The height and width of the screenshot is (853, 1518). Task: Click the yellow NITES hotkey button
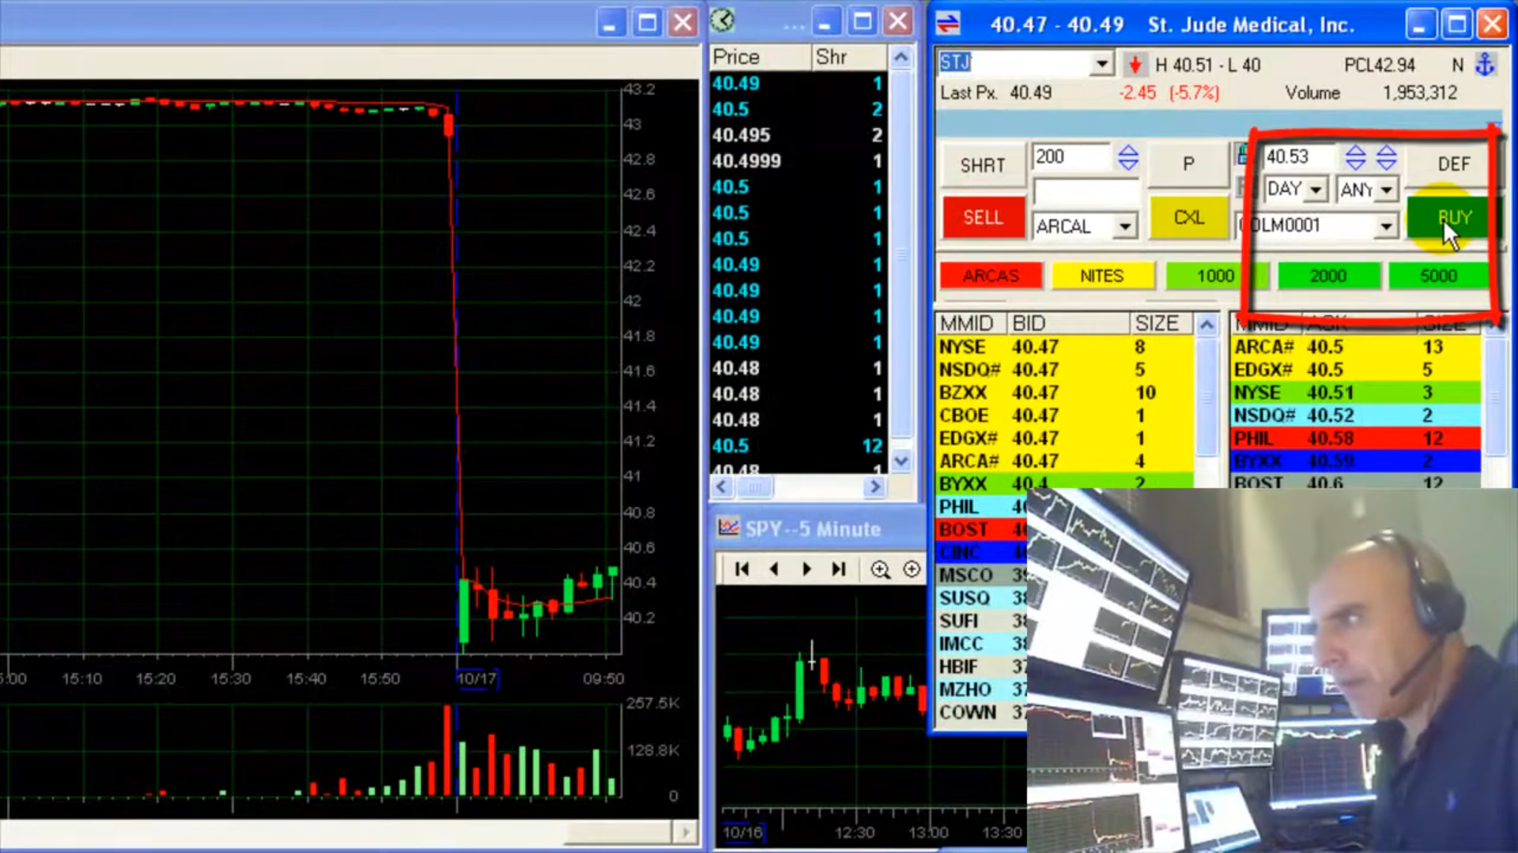[1101, 276]
